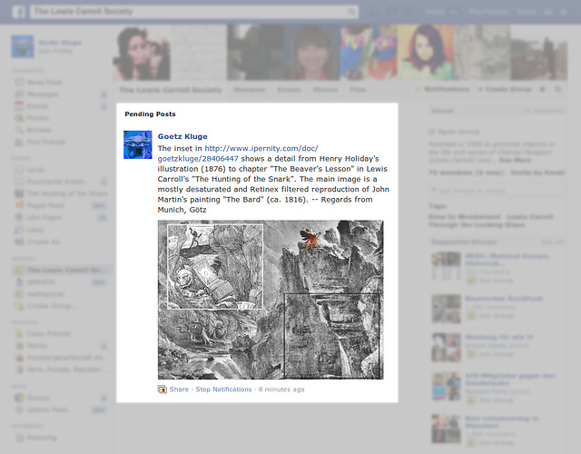This screenshot has width=581, height=454.
Task: Click the Share icon under the post
Action: (162, 390)
